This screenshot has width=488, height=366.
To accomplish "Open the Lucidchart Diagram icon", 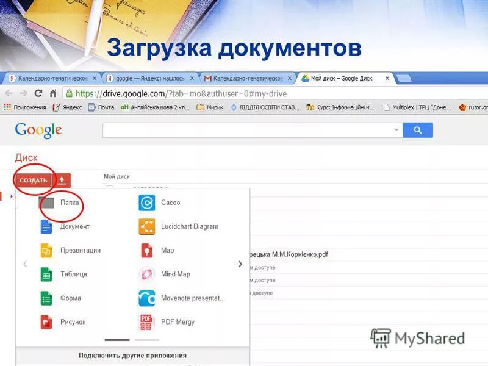I will tap(146, 226).
